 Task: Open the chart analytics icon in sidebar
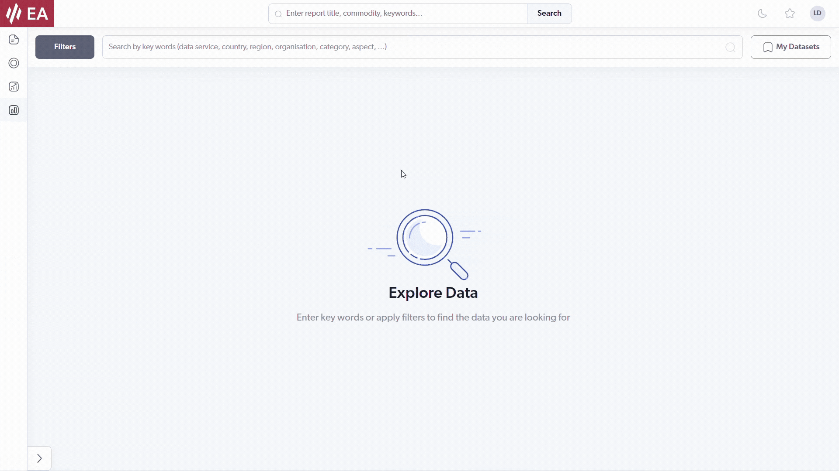[x=14, y=87]
